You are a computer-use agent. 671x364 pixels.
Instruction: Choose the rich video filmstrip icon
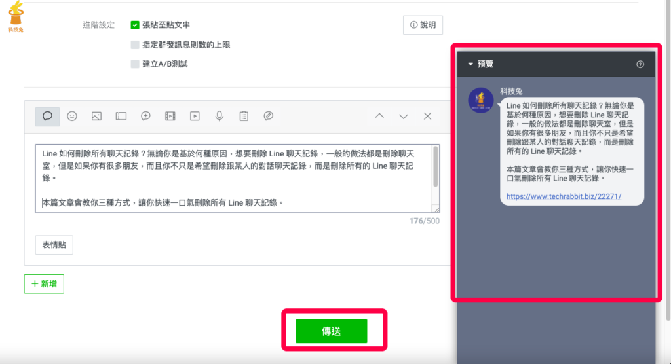(170, 116)
